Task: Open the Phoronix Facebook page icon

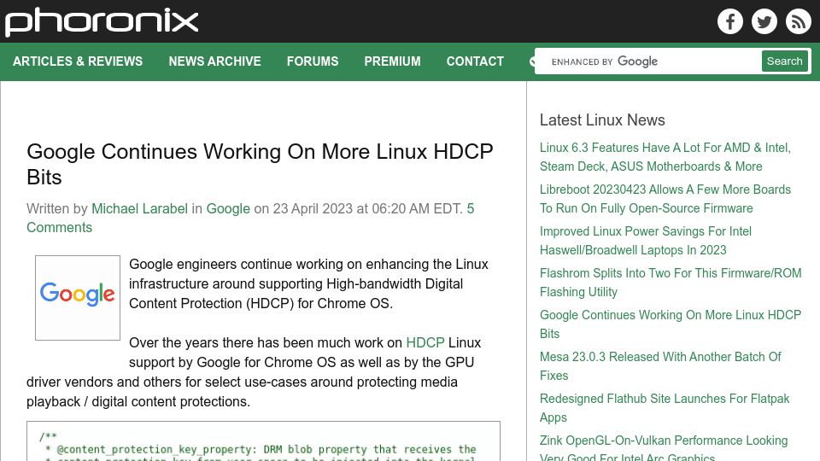Action: coord(730,21)
